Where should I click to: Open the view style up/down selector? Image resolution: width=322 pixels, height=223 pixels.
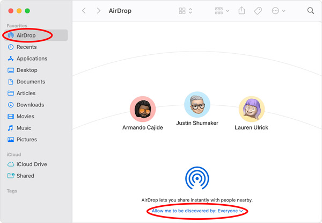point(191,11)
